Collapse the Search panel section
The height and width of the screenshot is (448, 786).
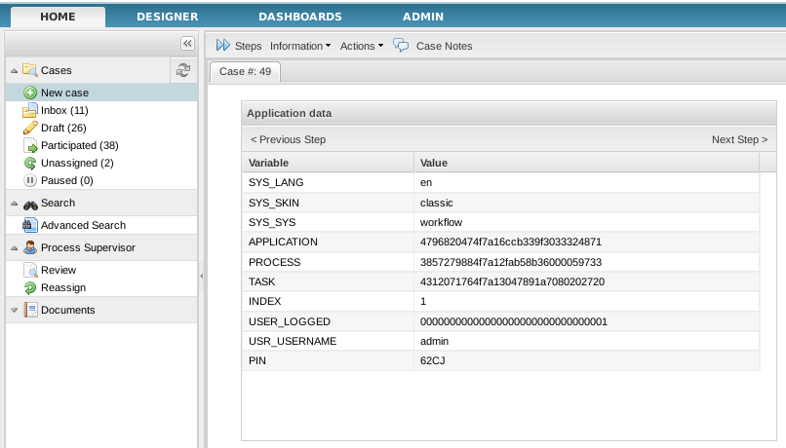pyautogui.click(x=14, y=204)
